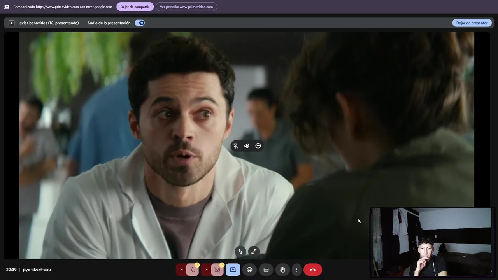Click the self-view webcam thumbnail
498x280 pixels.
click(x=431, y=242)
